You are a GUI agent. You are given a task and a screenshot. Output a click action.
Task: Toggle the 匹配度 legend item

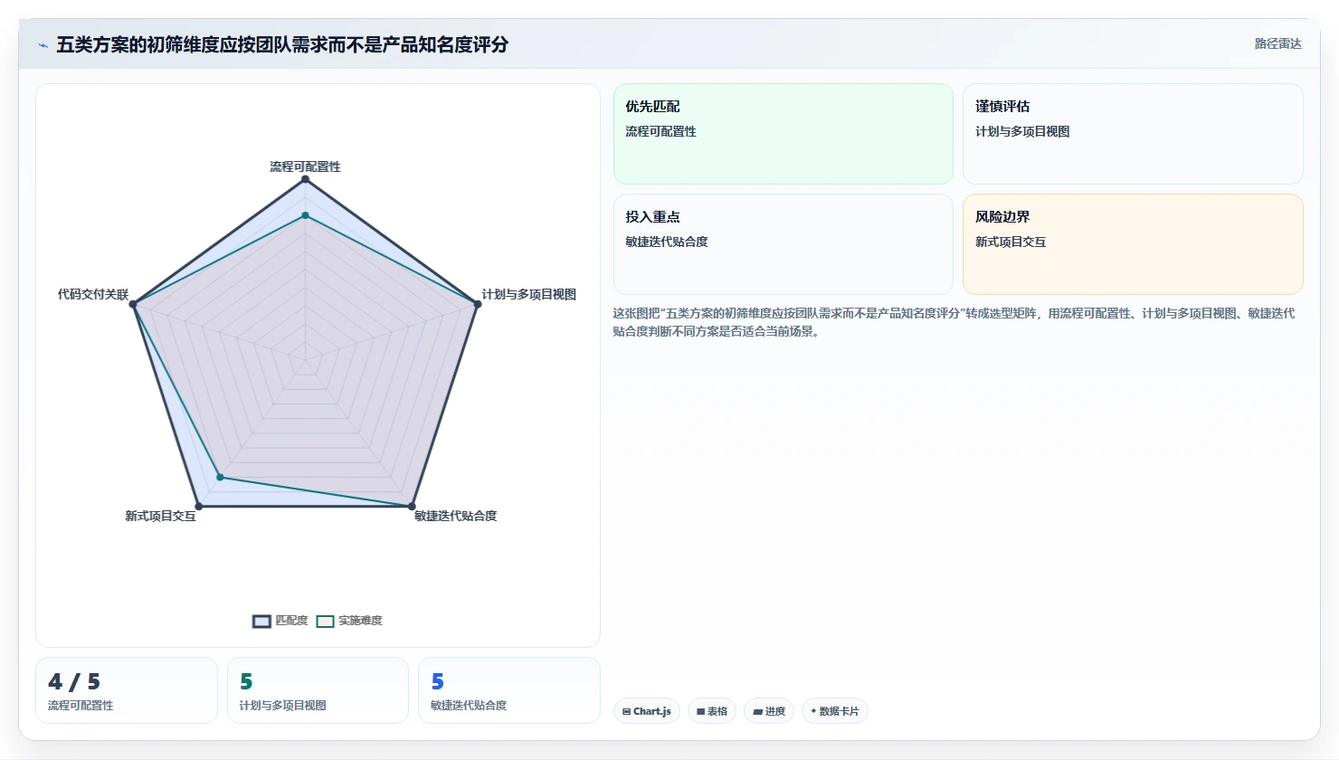280,621
